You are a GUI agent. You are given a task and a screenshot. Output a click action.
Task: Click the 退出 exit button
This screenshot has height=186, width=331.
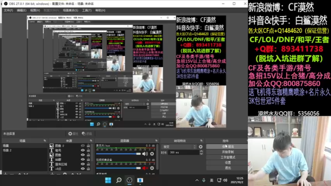pos(227,168)
